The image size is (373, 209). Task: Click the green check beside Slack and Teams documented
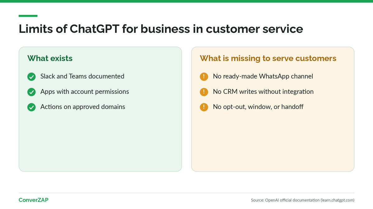[31, 76]
